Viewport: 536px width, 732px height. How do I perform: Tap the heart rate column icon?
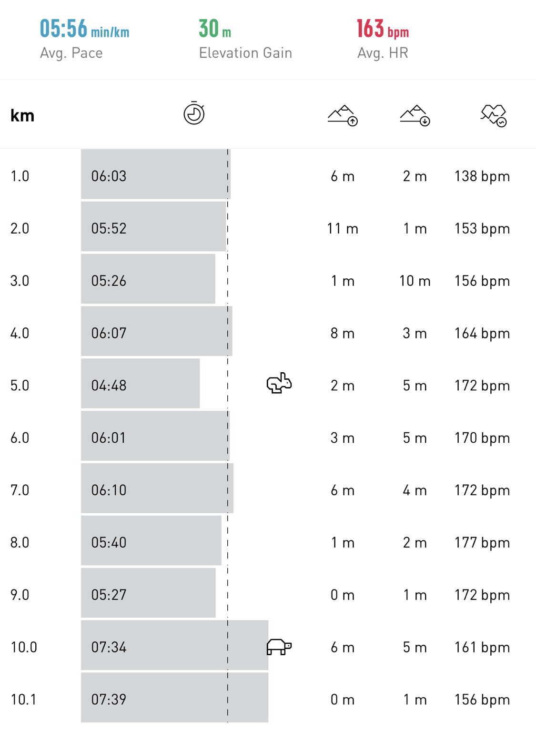click(x=494, y=115)
